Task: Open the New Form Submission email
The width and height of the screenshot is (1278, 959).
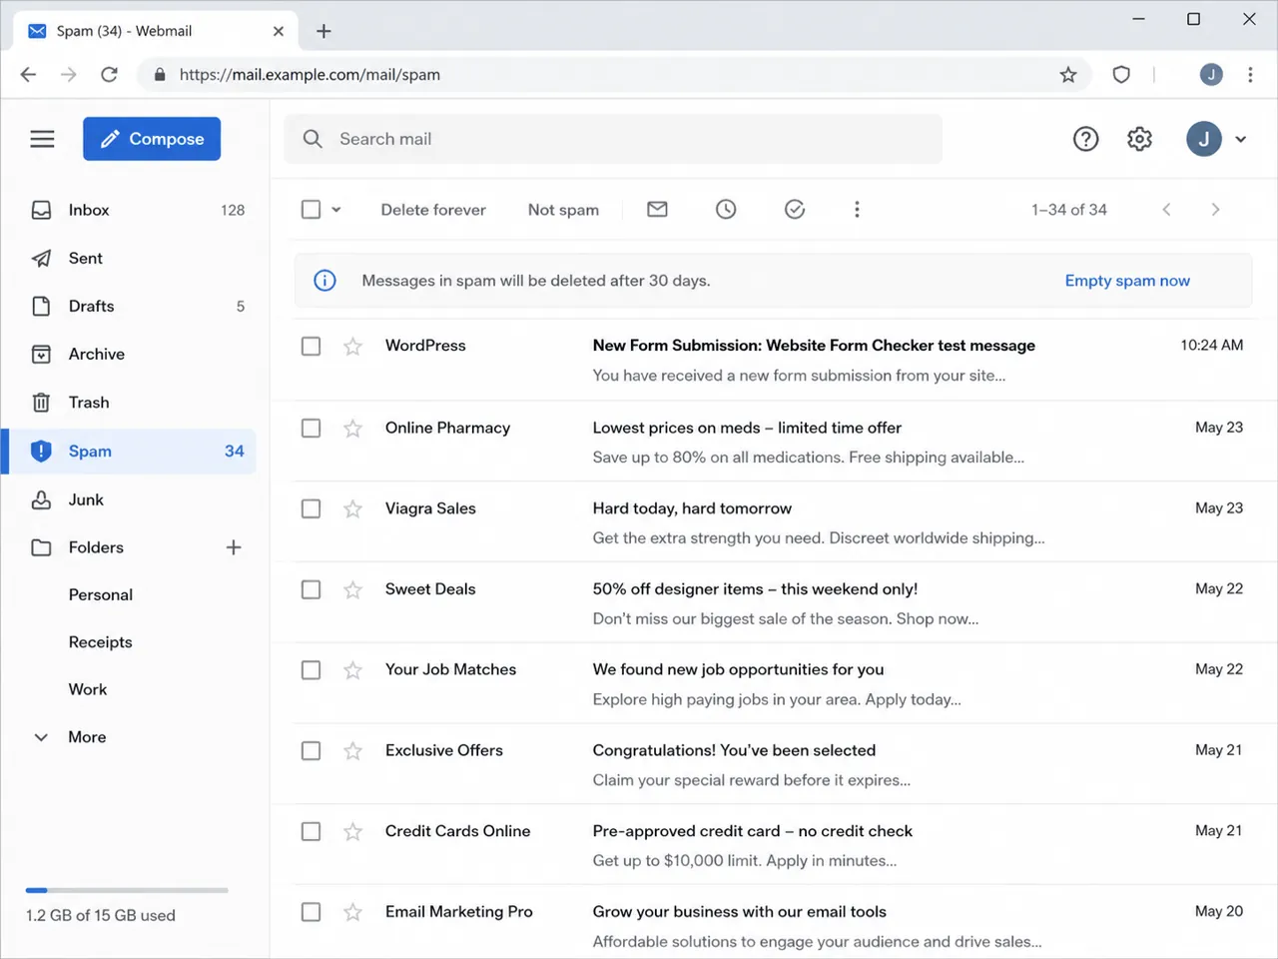Action: 774,360
